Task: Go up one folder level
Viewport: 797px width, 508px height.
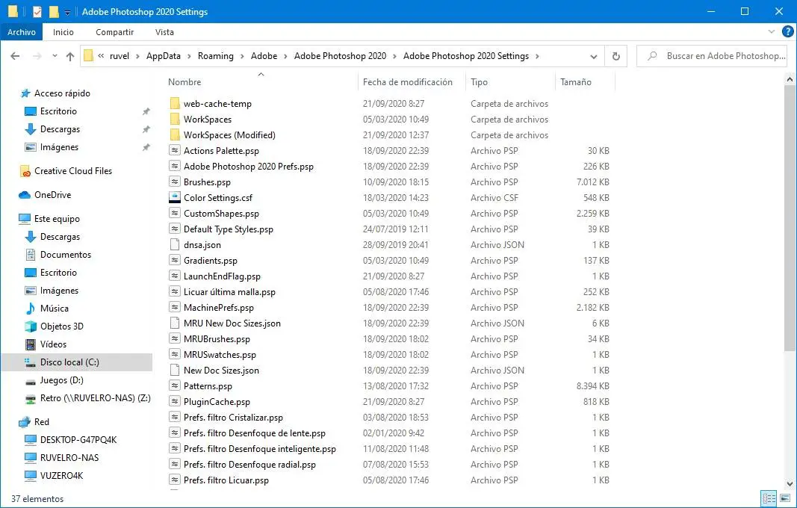Action: pyautogui.click(x=70, y=56)
